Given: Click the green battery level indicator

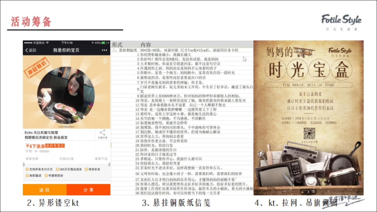Looking at the screenshot, I should tap(104, 43).
